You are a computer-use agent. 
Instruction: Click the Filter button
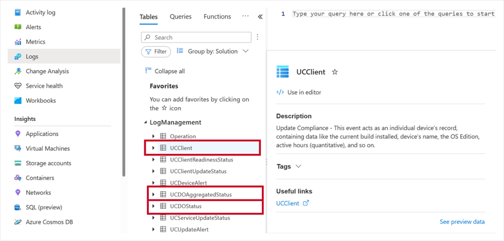(156, 52)
